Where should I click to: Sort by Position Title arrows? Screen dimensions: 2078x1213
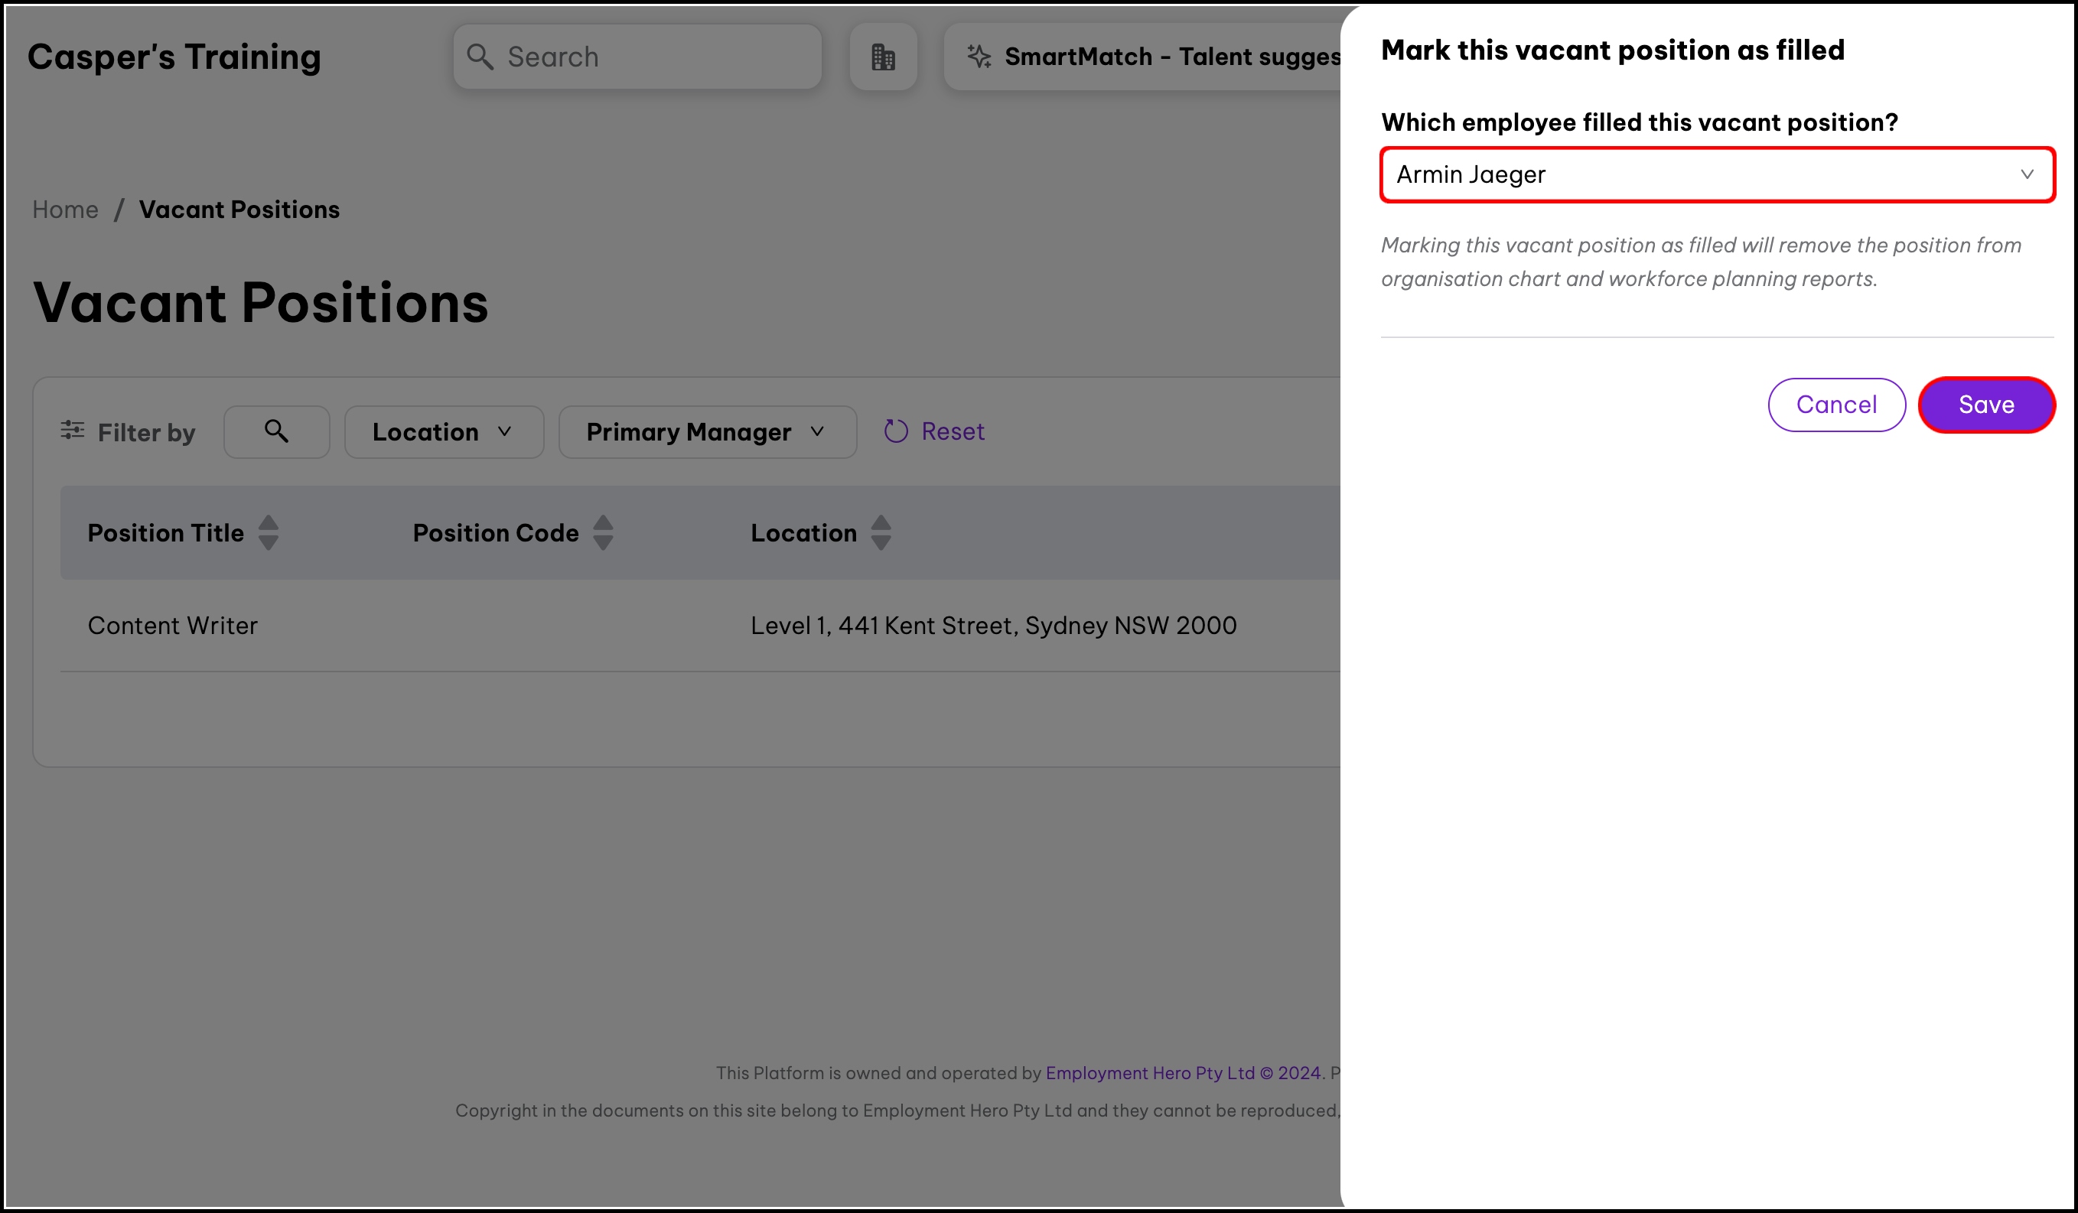[268, 533]
